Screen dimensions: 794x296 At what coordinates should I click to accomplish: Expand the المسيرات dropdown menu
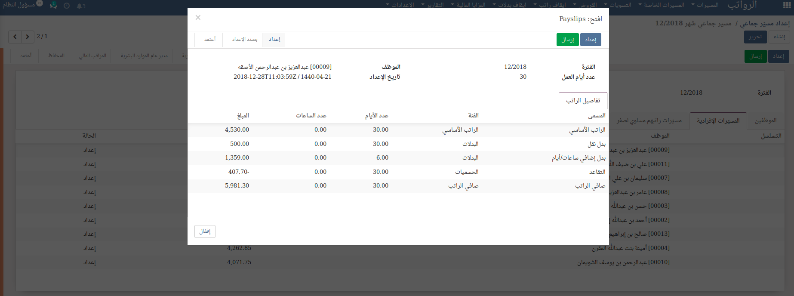705,5
